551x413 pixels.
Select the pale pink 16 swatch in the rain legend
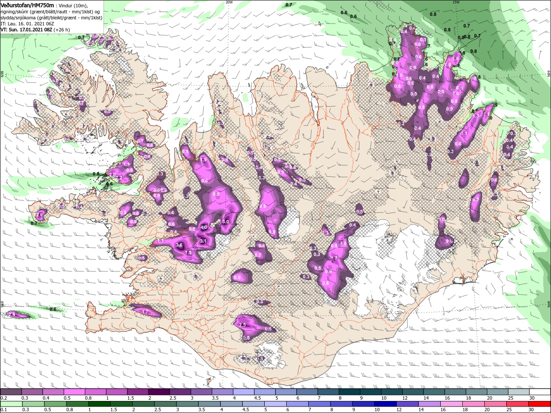452,404
